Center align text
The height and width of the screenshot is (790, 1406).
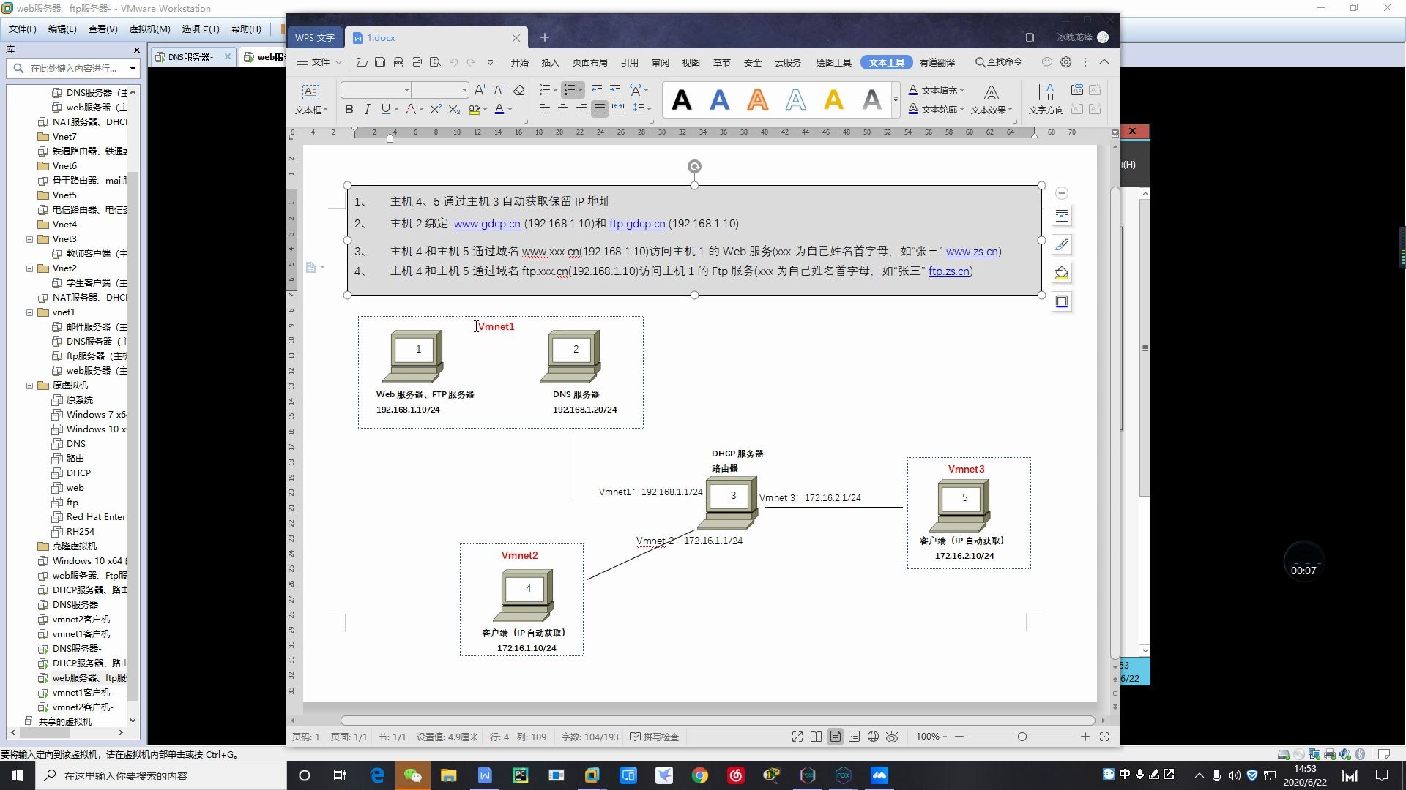click(563, 109)
